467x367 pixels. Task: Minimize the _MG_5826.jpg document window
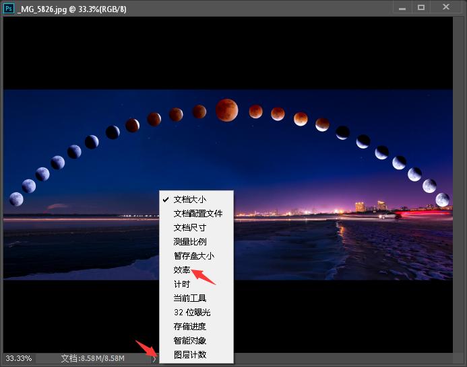click(402, 8)
